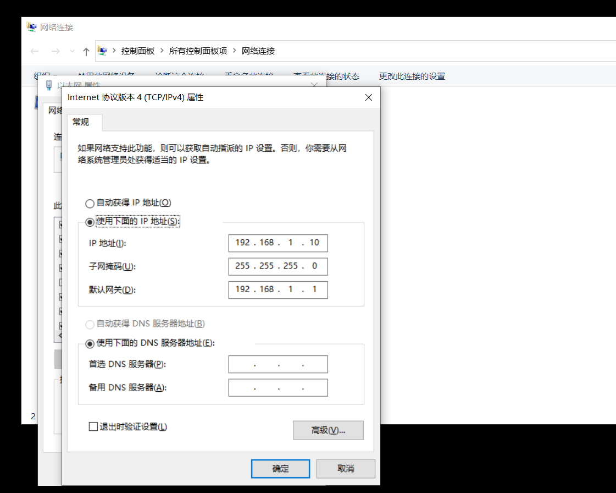Click the Back navigation arrow
The image size is (616, 493).
point(35,51)
